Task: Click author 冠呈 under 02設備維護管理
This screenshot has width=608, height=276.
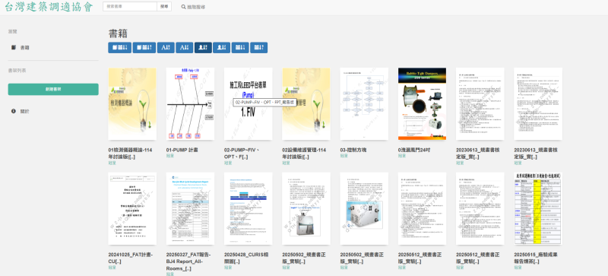Action: coord(286,163)
